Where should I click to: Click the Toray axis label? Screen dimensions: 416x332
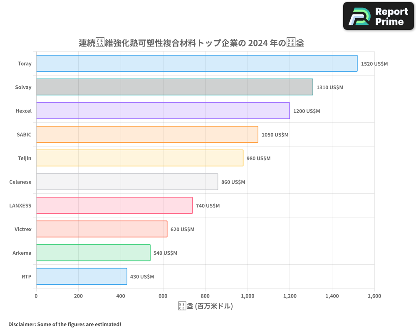(25, 64)
